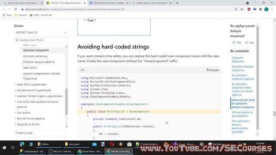Launch Microsoft Edge from the taskbar
Screen dimensions: 276x155
(22, 144)
